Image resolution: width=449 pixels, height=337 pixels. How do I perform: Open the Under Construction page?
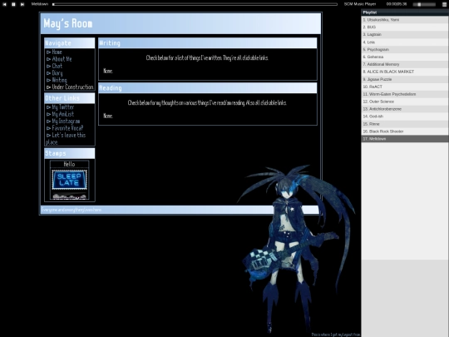[x=72, y=87]
